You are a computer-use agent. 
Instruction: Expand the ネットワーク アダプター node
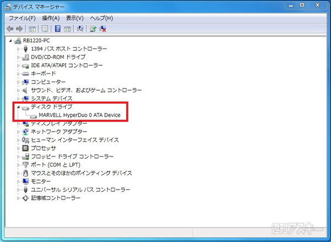click(x=18, y=132)
